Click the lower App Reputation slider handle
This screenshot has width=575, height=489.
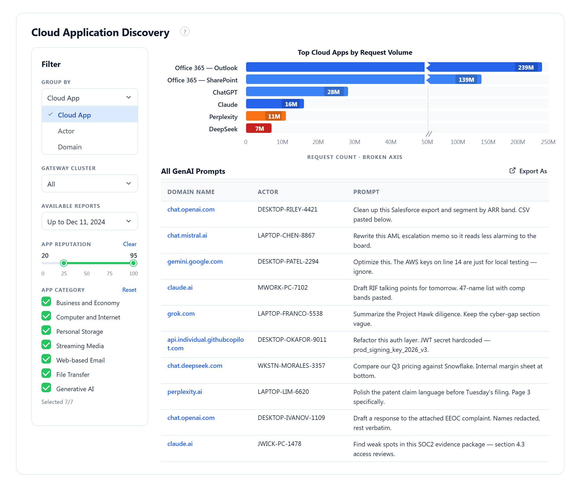(64, 263)
